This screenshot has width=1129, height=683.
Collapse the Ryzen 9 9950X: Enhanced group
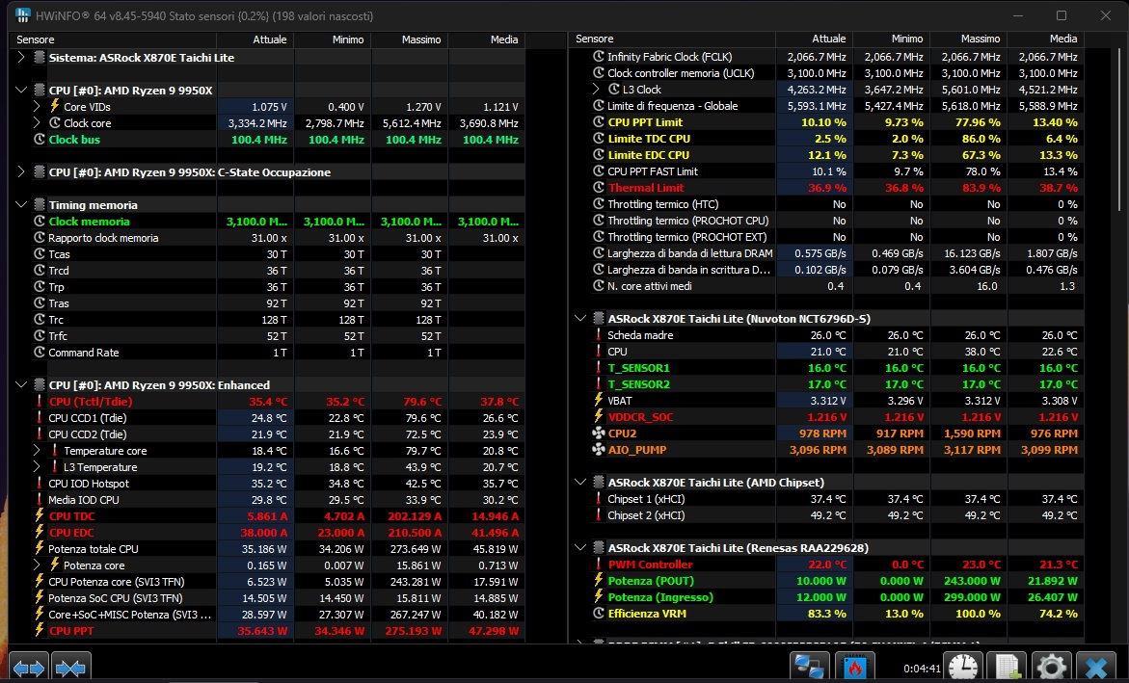(21, 385)
